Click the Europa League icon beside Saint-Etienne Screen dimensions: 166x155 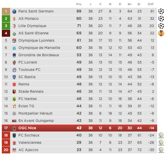click(161, 33)
